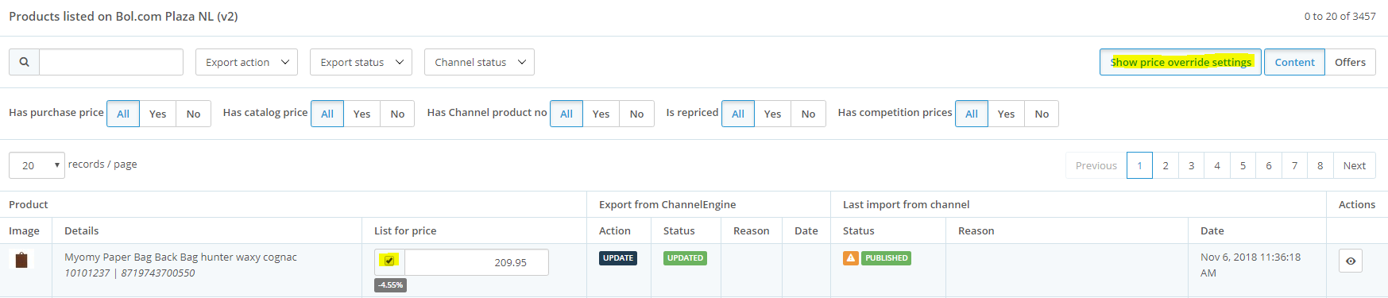Go to page 6
Image resolution: width=1388 pixels, height=298 pixels.
[1269, 165]
